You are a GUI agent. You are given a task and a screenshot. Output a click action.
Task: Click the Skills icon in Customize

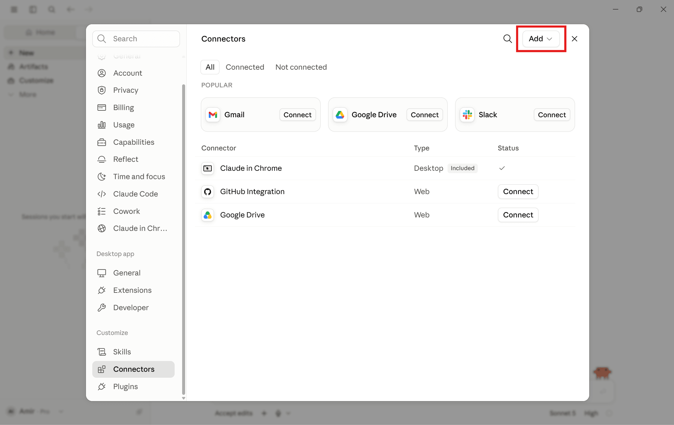(102, 352)
